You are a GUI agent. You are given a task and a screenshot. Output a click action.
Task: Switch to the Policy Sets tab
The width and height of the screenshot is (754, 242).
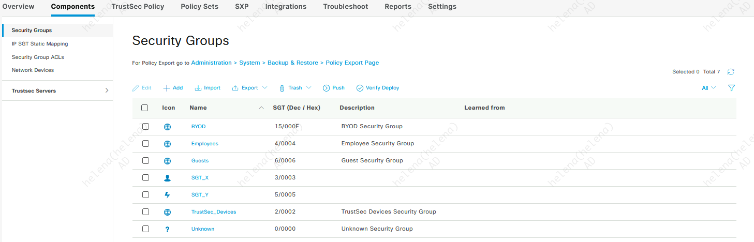199,7
